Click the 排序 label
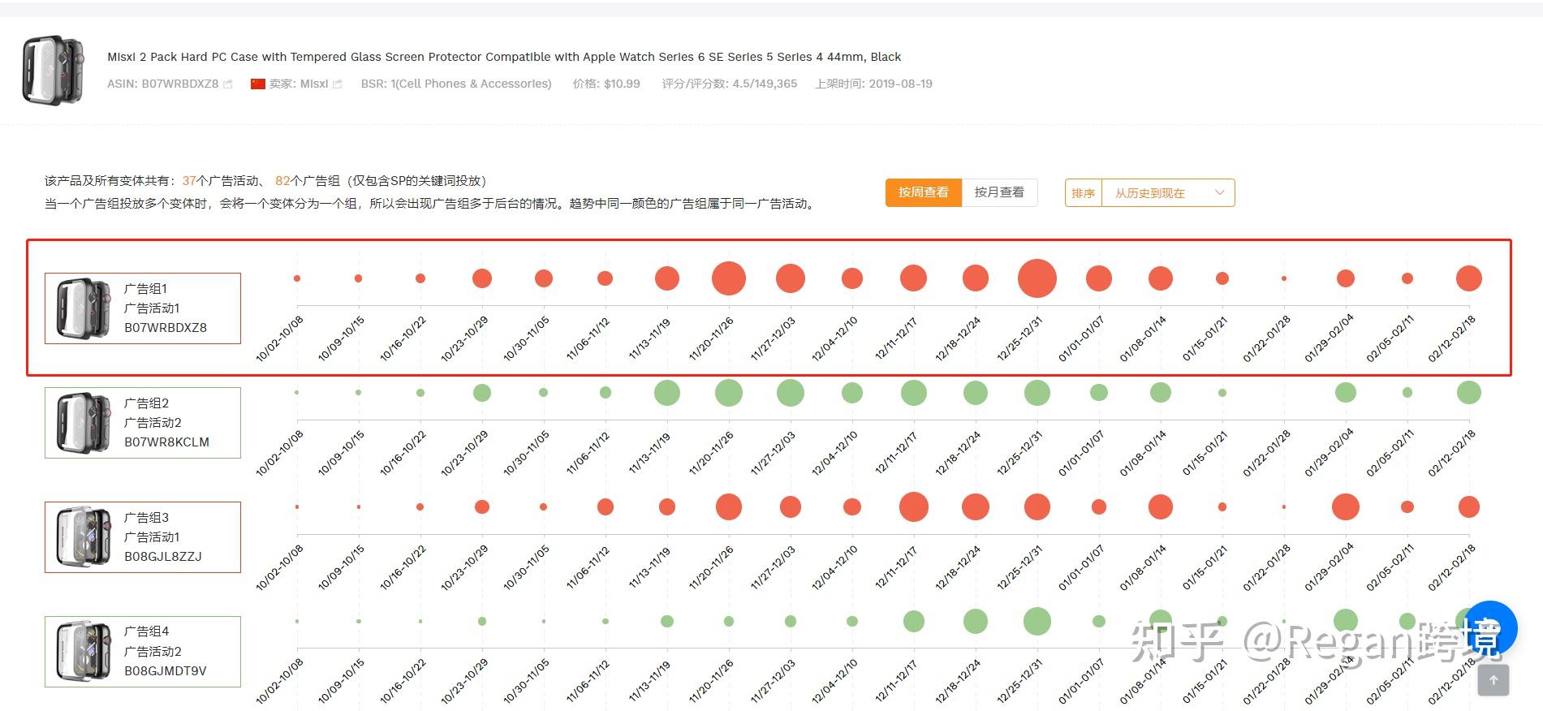The height and width of the screenshot is (711, 1543). pos(1083,193)
